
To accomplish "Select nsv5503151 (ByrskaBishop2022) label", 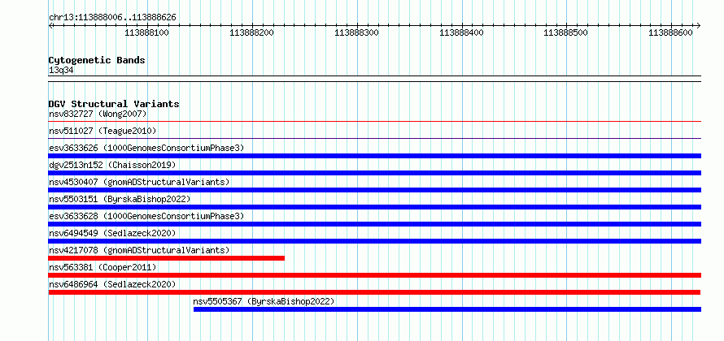I will 120,199.
